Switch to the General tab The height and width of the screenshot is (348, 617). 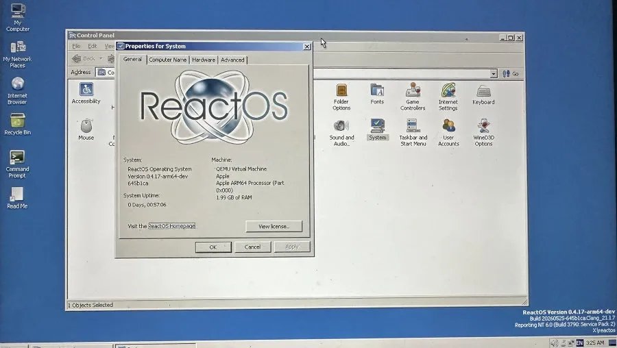click(x=132, y=60)
